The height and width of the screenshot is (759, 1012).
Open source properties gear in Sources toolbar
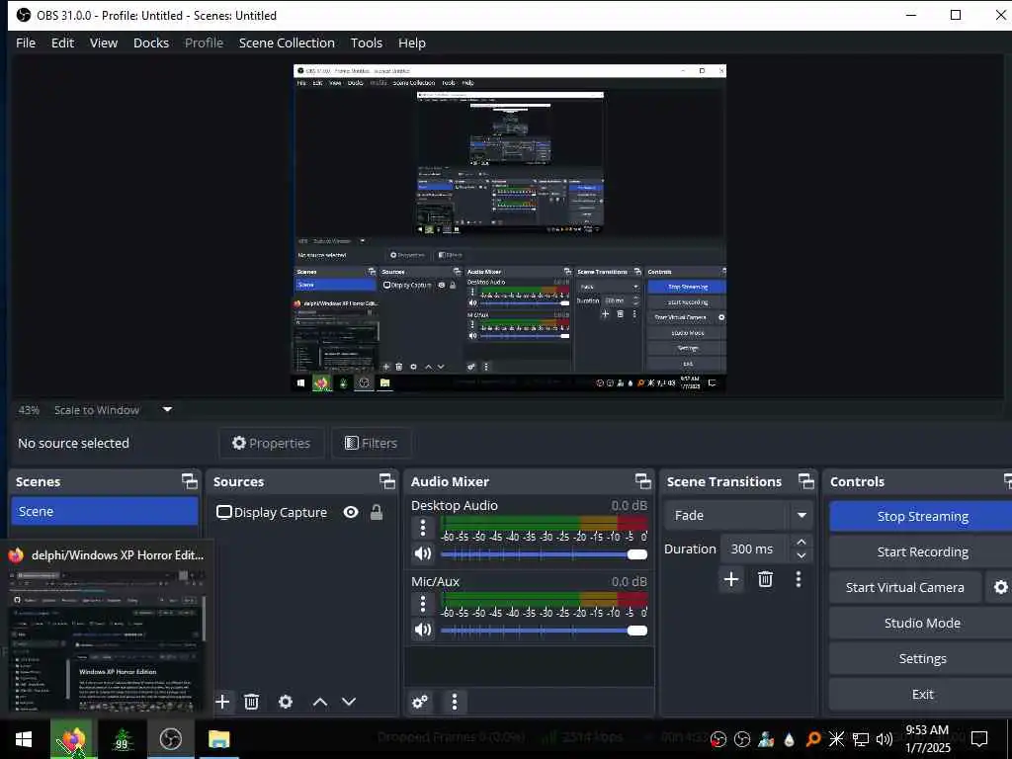[x=286, y=702]
